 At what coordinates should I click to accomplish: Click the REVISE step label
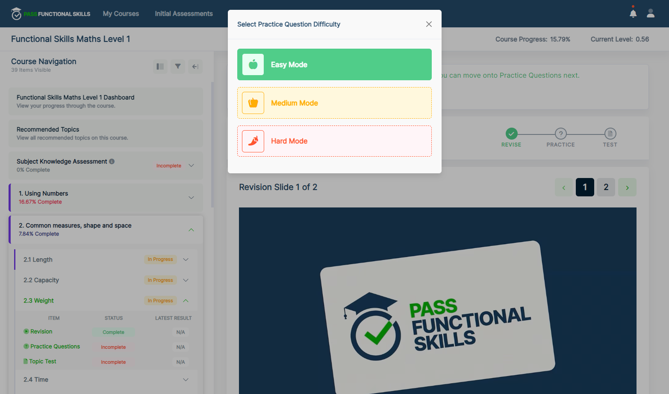pyautogui.click(x=511, y=145)
